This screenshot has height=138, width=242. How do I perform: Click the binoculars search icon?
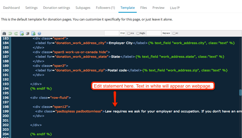[x=4, y=33]
